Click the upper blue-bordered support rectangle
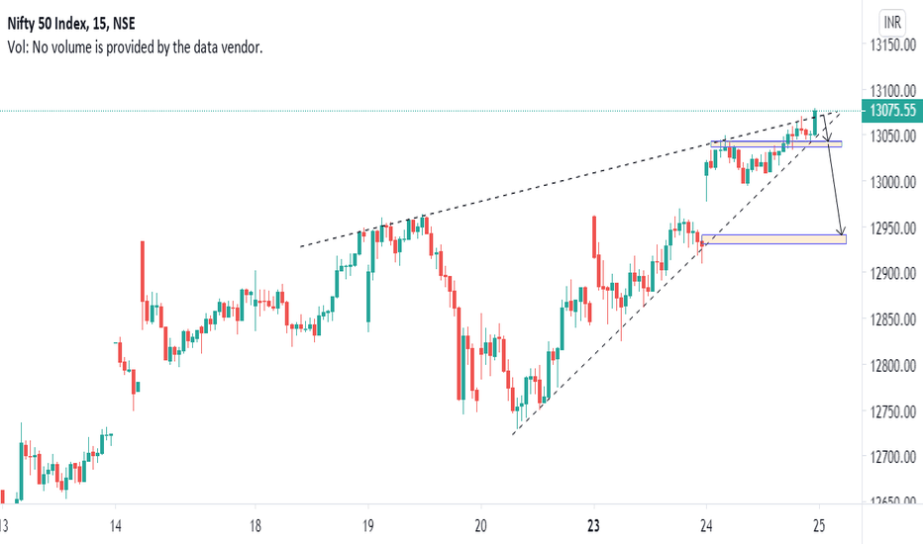 775,143
